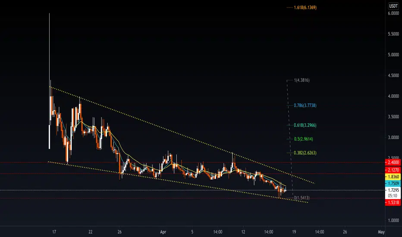
Task: Click the 22 date label on time axis
Action: point(91,232)
